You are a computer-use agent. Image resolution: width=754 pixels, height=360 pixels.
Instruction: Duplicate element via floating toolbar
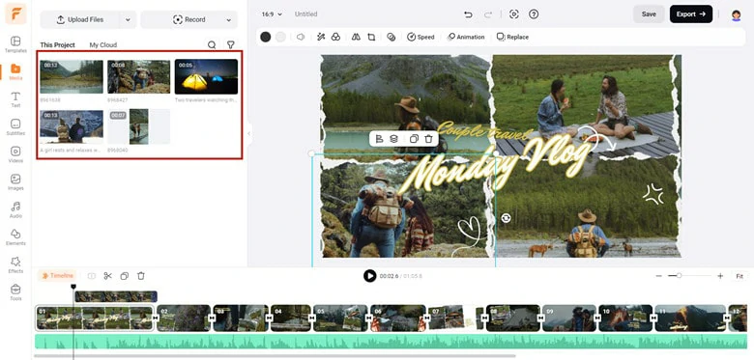pyautogui.click(x=414, y=139)
